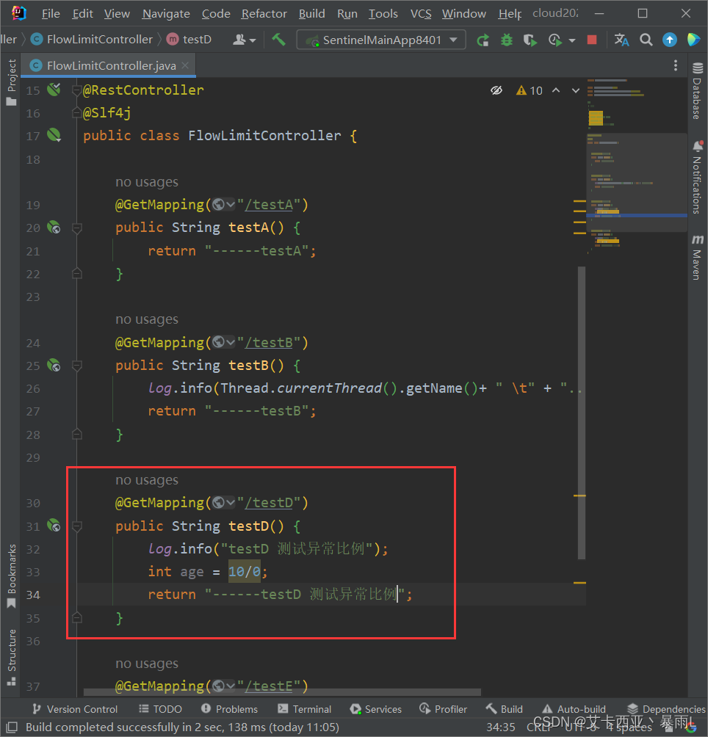
Task: Click the editor horizontal scrollbar
Action: click(282, 692)
